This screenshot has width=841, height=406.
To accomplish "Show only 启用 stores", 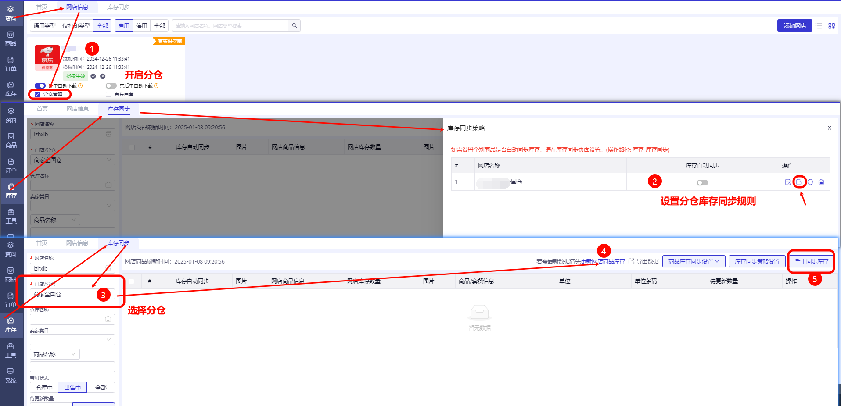I will [x=124, y=26].
